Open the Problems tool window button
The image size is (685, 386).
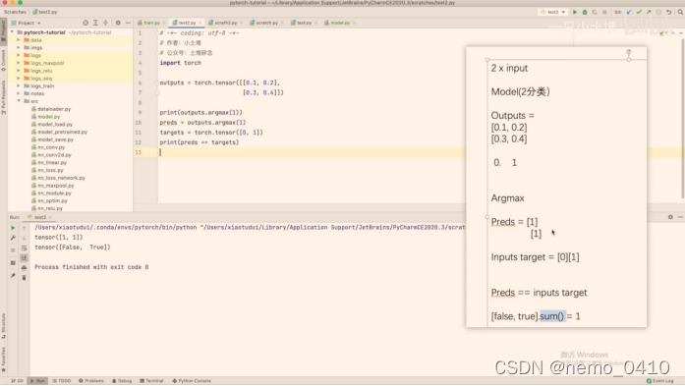click(91, 381)
